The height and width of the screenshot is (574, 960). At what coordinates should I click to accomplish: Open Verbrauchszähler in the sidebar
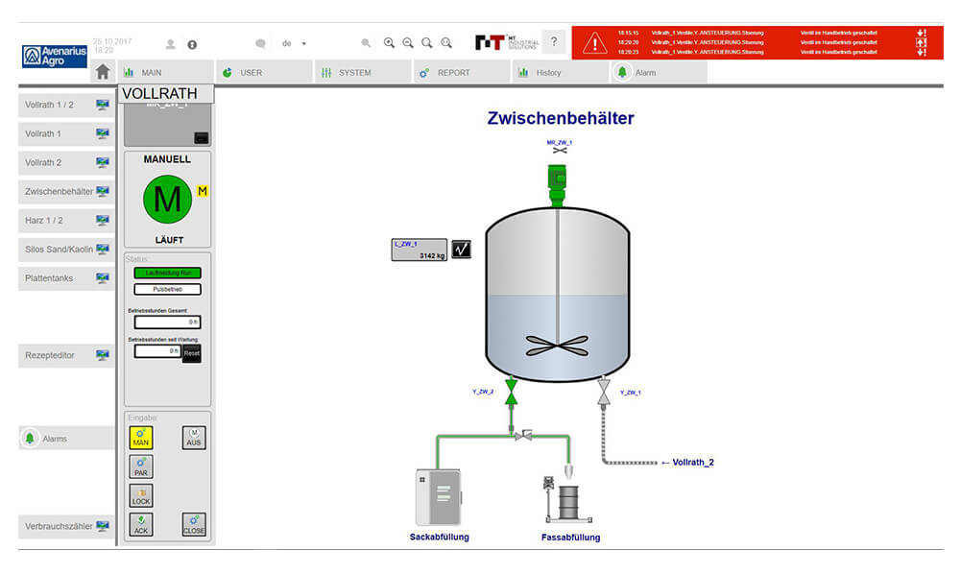pos(67,526)
